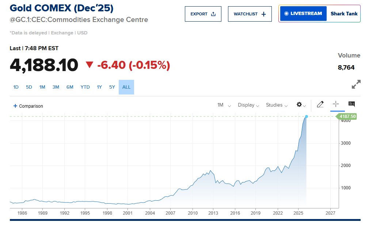Open the Studies dropdown
Screen dimensions: 365x226
point(277,105)
